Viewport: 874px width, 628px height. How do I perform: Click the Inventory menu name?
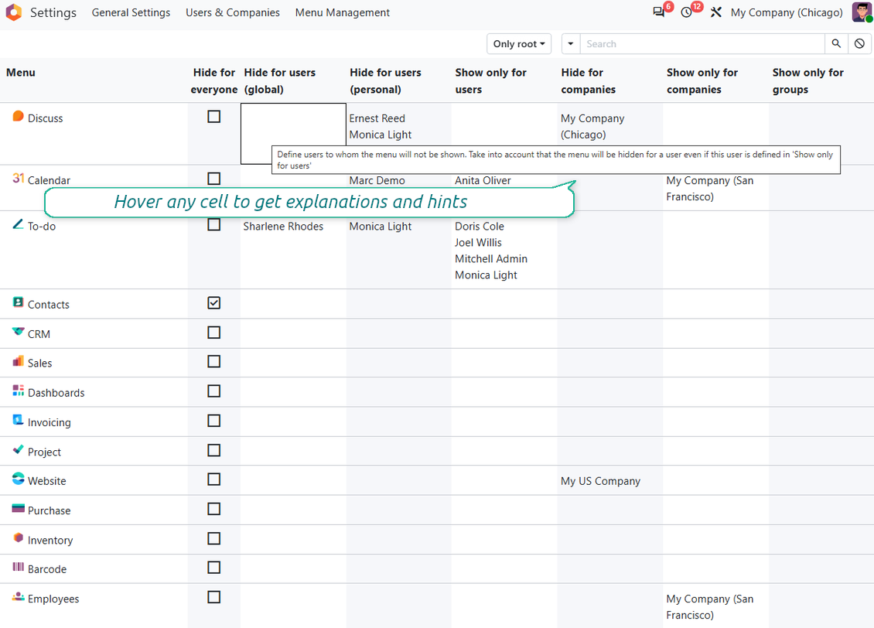pos(50,540)
